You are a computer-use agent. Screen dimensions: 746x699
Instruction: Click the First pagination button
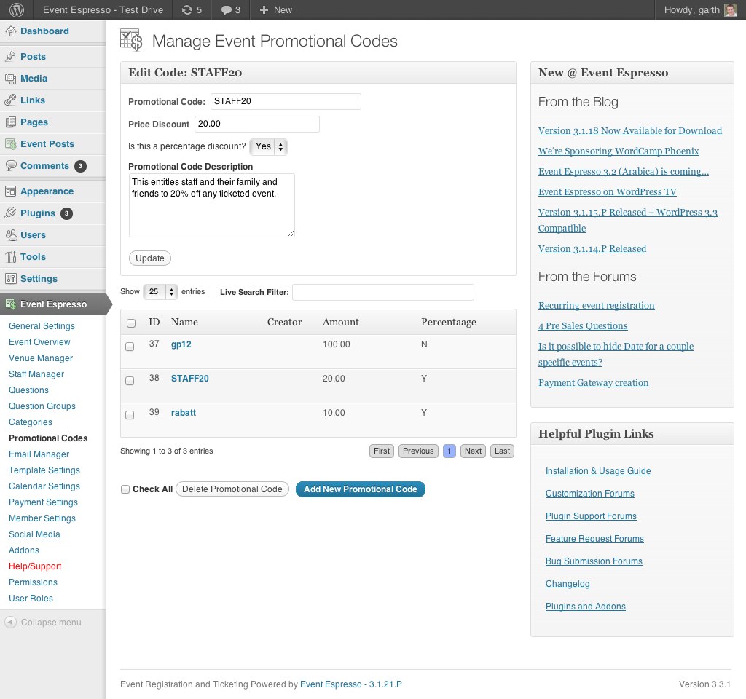coord(382,451)
